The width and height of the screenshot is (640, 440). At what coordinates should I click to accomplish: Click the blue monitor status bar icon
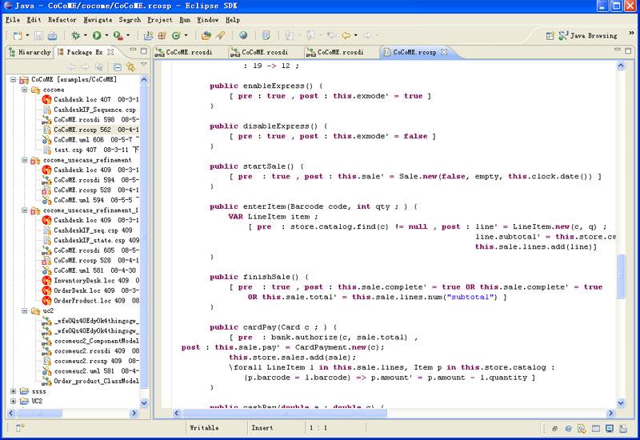tap(610, 429)
